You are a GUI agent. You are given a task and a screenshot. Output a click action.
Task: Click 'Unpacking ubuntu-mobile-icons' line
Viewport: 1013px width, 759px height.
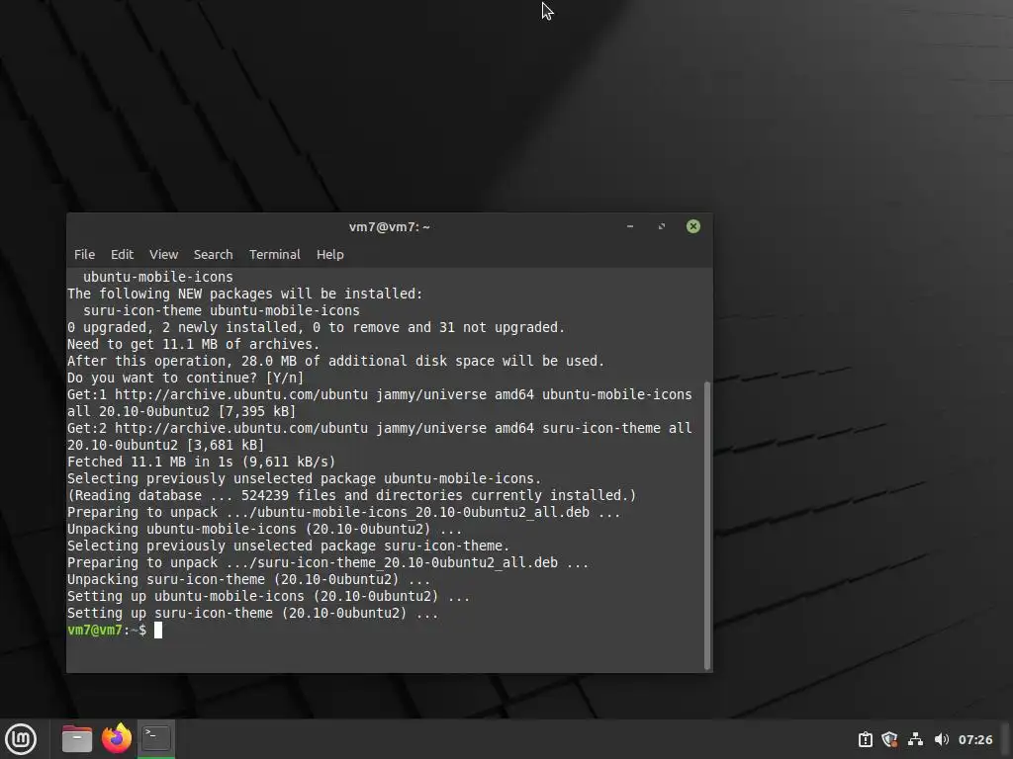pos(265,530)
